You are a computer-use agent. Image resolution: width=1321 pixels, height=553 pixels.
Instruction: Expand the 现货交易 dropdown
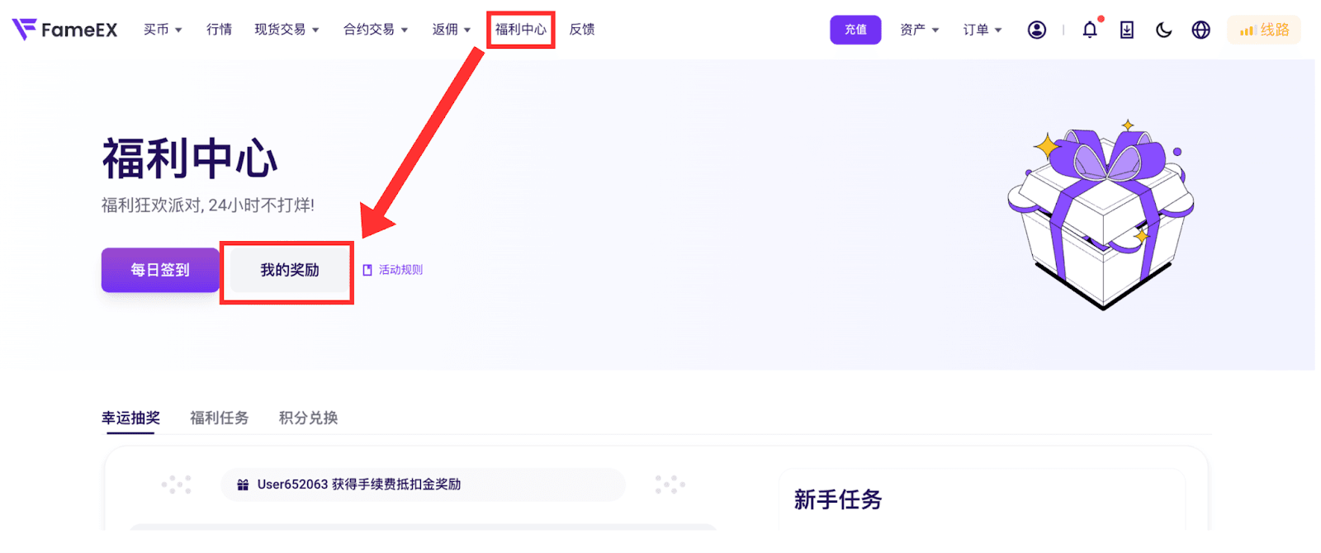pyautogui.click(x=286, y=30)
